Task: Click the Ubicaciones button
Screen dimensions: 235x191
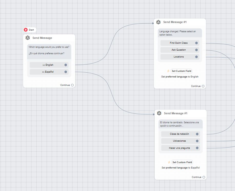Action: pos(181,141)
